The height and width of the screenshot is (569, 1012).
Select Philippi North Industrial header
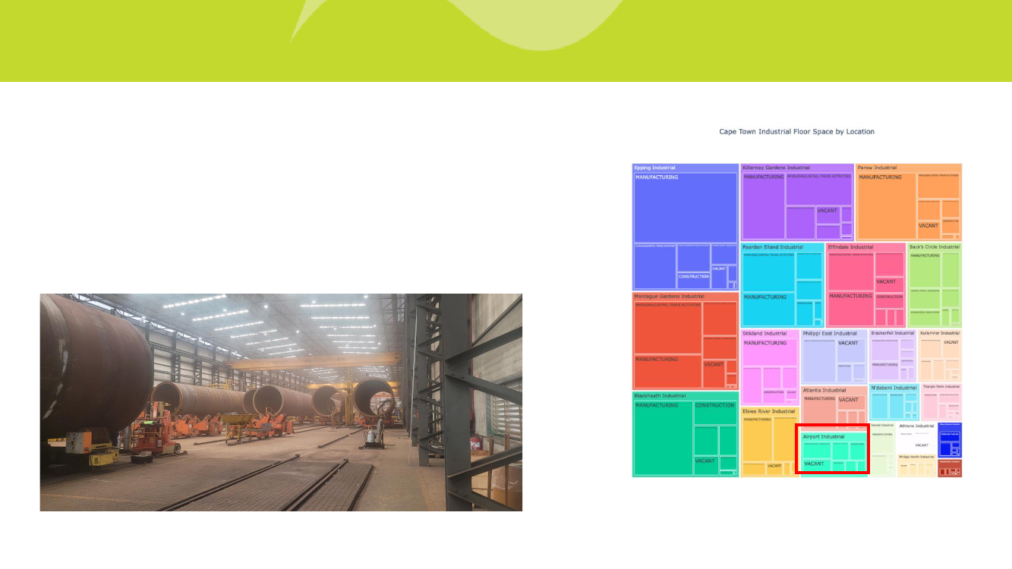coord(916,457)
